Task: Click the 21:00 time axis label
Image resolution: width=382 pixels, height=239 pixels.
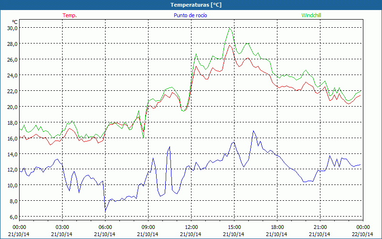Action: pos(320,227)
